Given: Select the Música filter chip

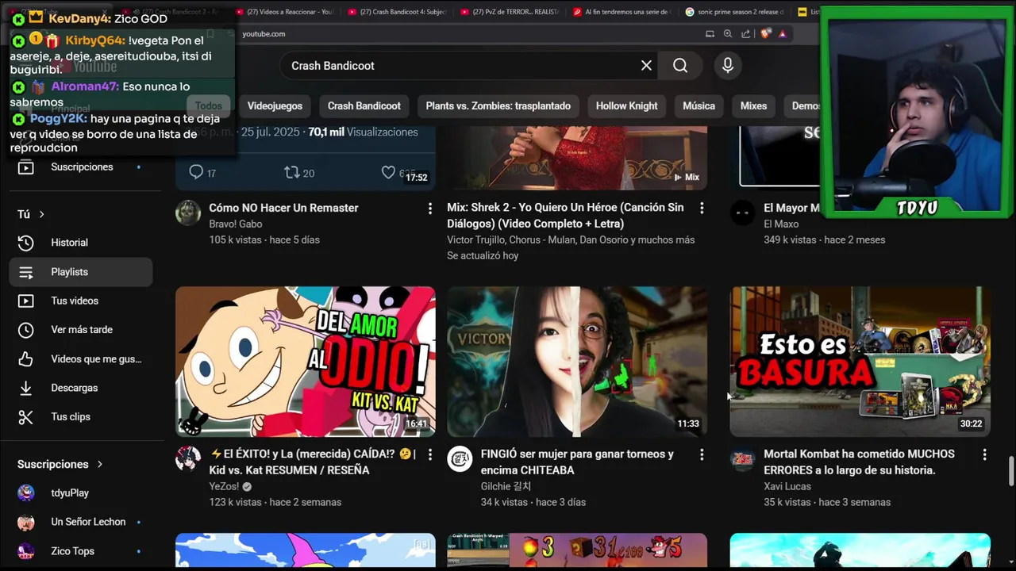Looking at the screenshot, I should coord(698,106).
